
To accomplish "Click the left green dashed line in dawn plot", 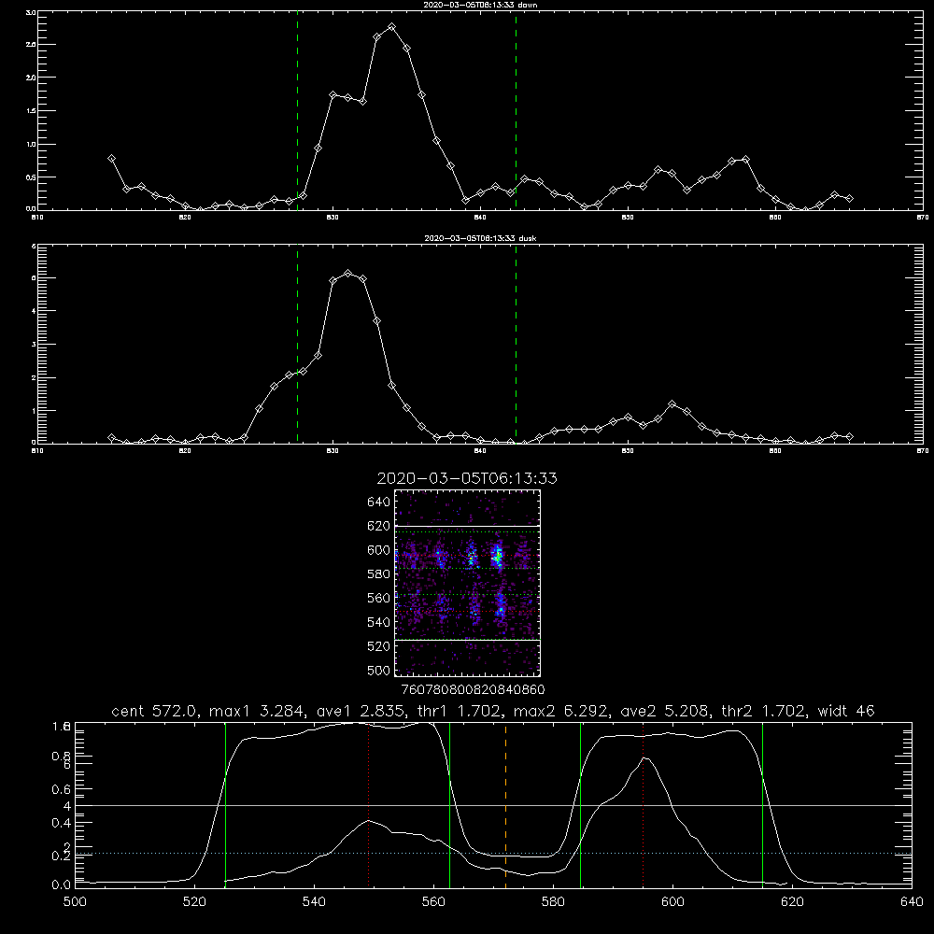I will click(297, 110).
